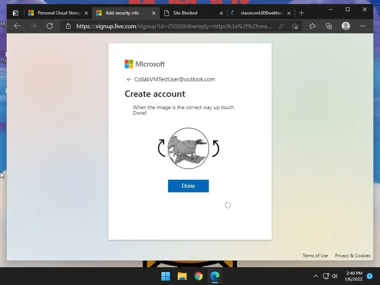Image resolution: width=380 pixels, height=285 pixels.
Task: Open the browser profile avatar
Action: (x=346, y=26)
